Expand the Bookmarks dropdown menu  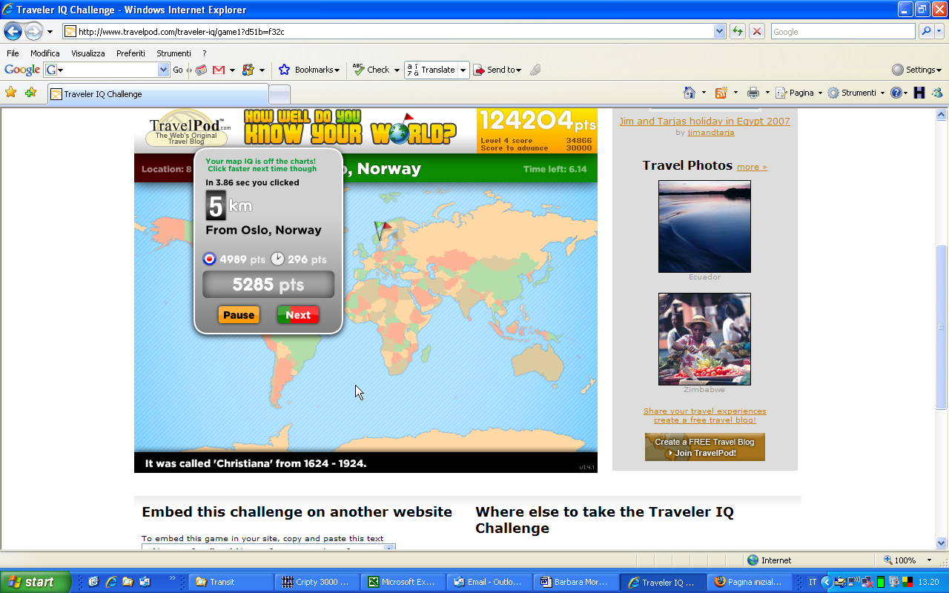point(337,70)
